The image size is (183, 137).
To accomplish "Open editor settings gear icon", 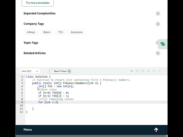I will point(148,71).
